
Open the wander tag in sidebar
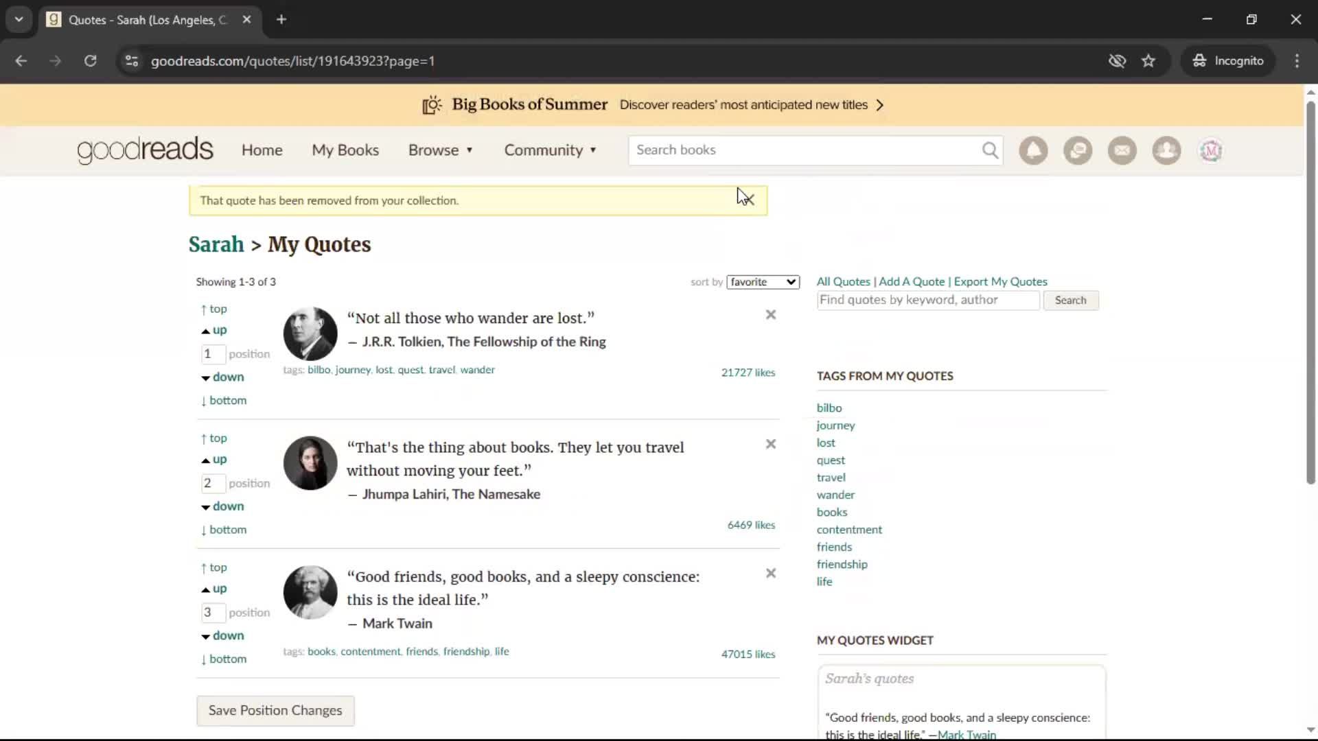point(835,495)
